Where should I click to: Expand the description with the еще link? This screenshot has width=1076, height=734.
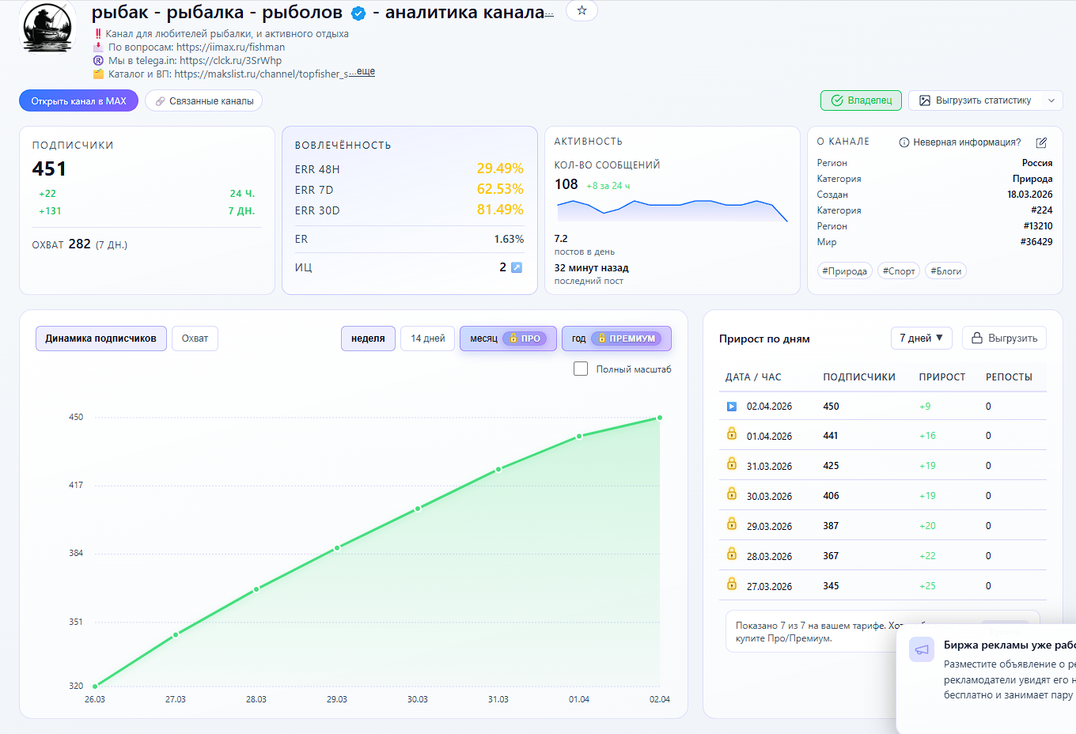pyautogui.click(x=365, y=72)
